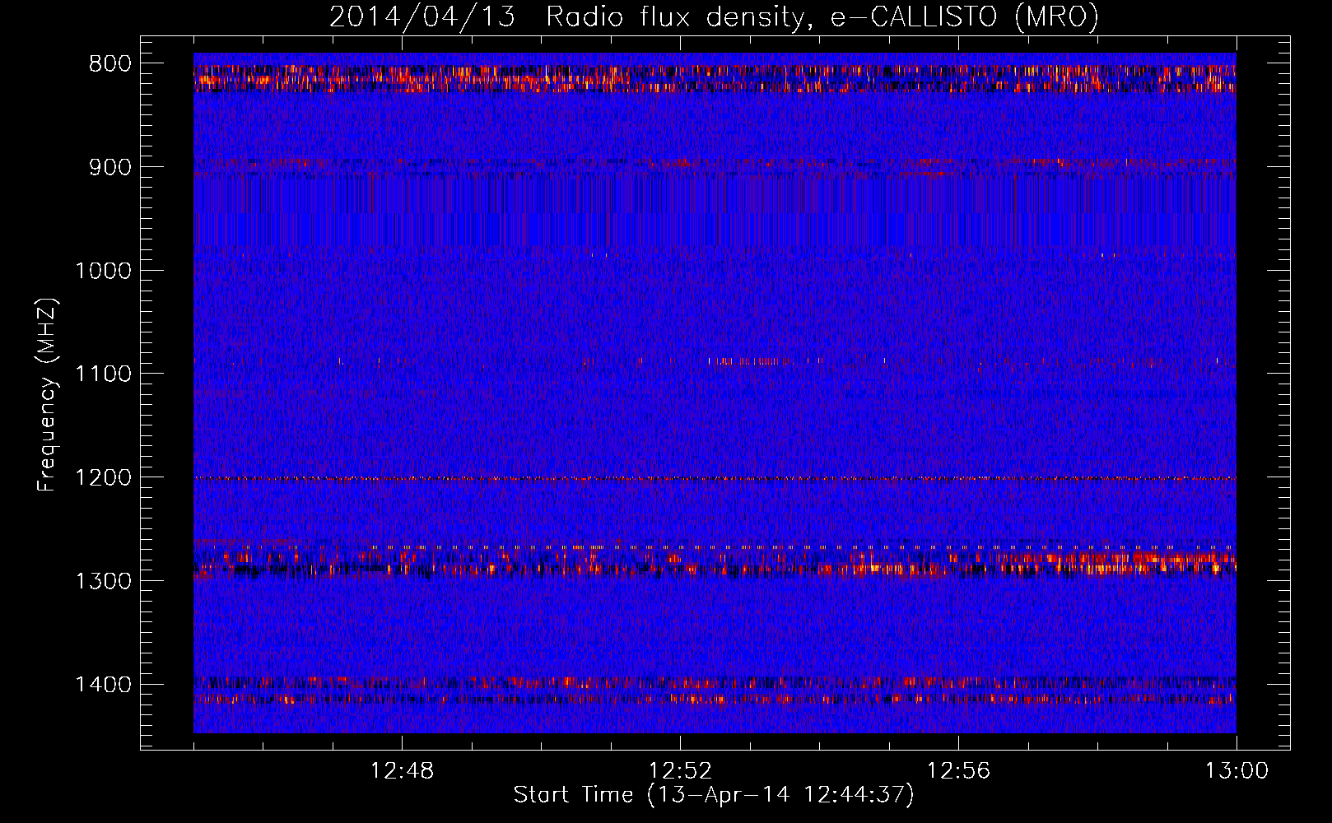1332x823 pixels.
Task: Select the 1400 frequency axis label
Action: click(x=103, y=684)
